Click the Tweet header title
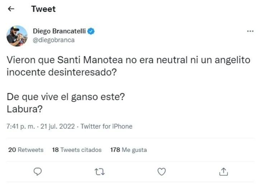The image size is (258, 187). point(43,9)
